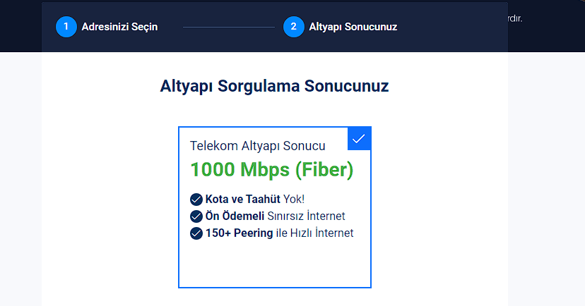Select the Altyapı Sonucunuz step label
This screenshot has width=585, height=306.
(x=353, y=27)
